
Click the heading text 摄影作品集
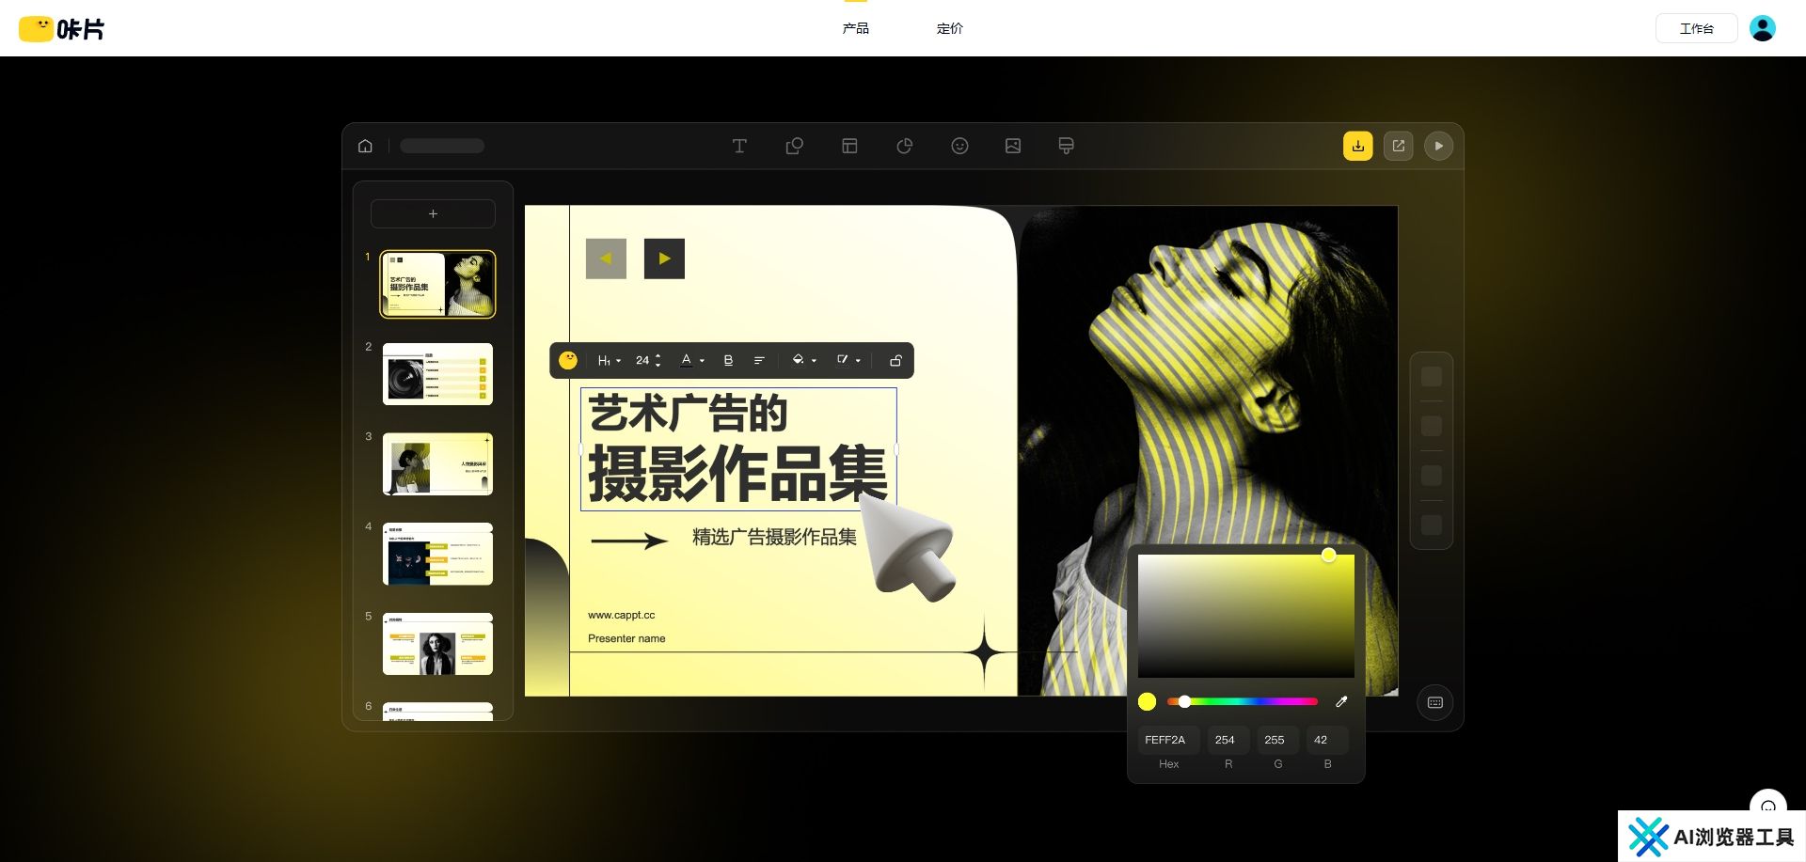coord(738,474)
